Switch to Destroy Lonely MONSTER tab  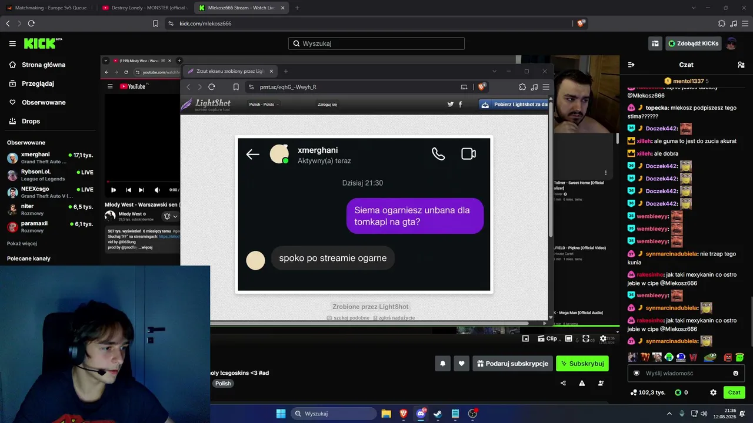145,8
